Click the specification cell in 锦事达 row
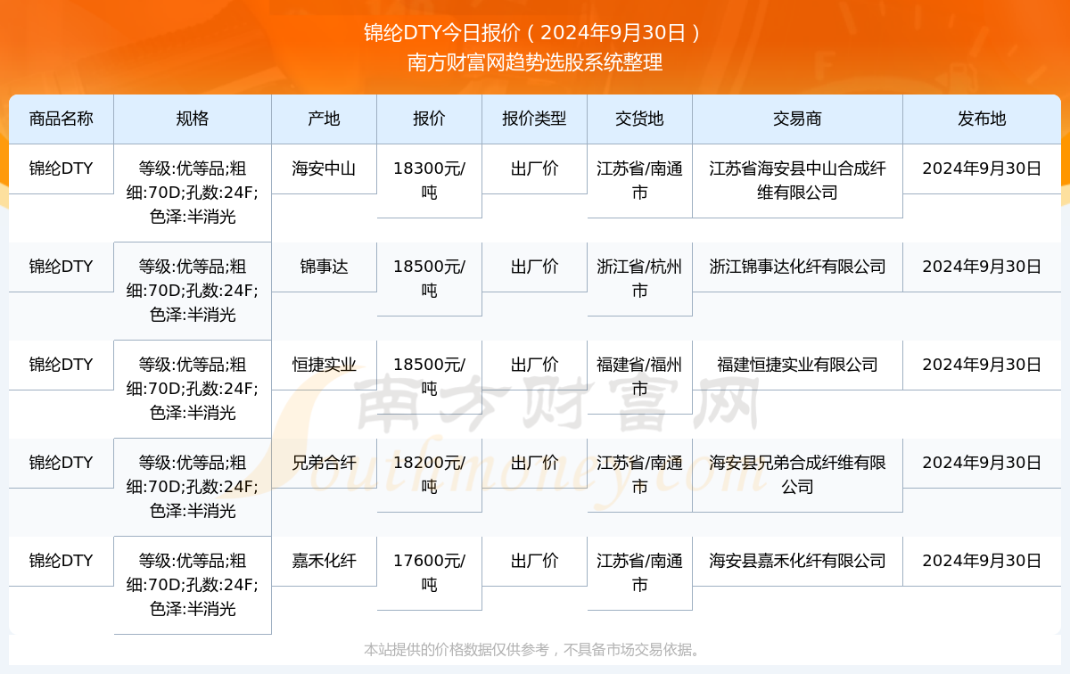1070x674 pixels. (193, 291)
